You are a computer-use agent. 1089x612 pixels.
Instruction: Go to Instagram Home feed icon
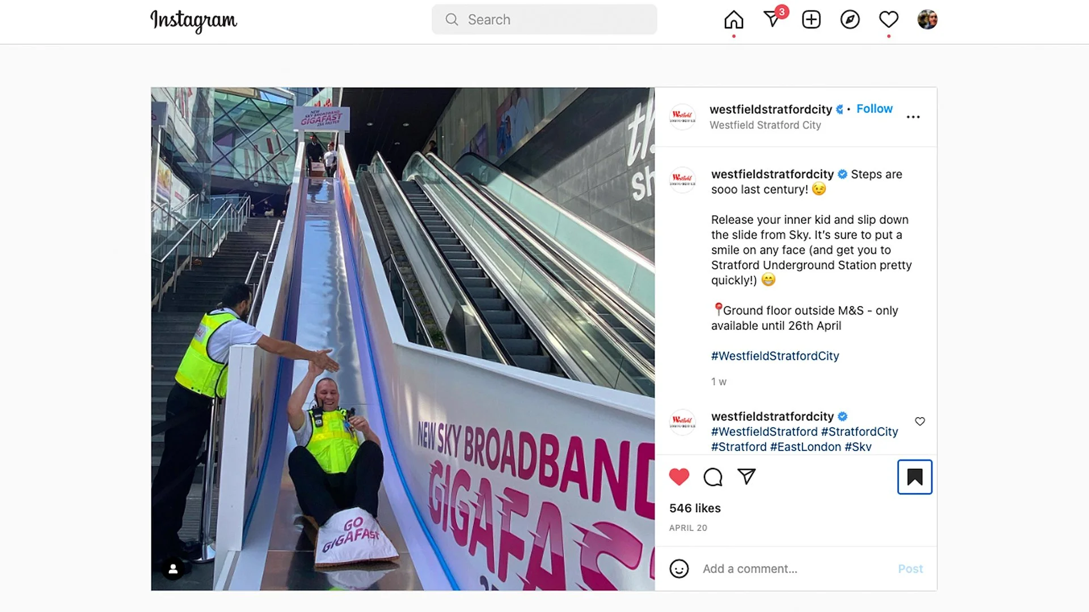coord(733,20)
